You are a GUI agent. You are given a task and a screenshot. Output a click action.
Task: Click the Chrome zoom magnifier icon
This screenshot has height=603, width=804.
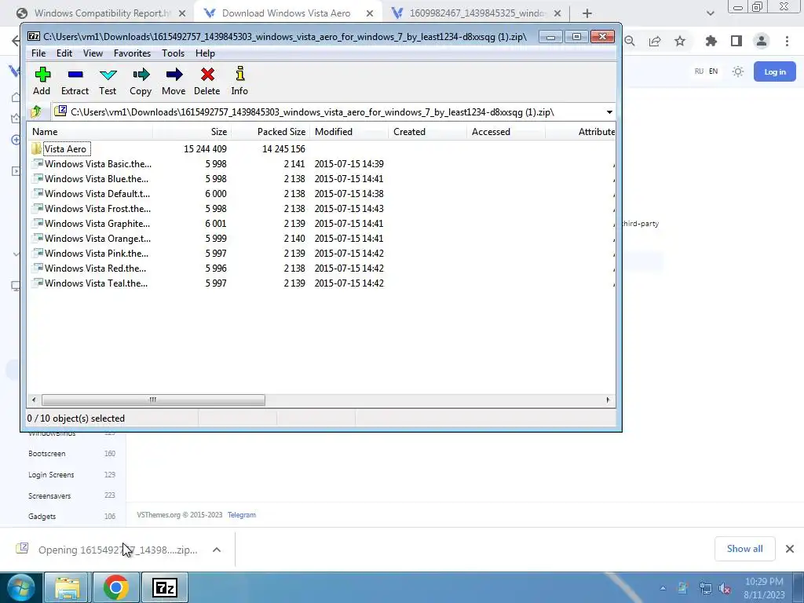630,42
